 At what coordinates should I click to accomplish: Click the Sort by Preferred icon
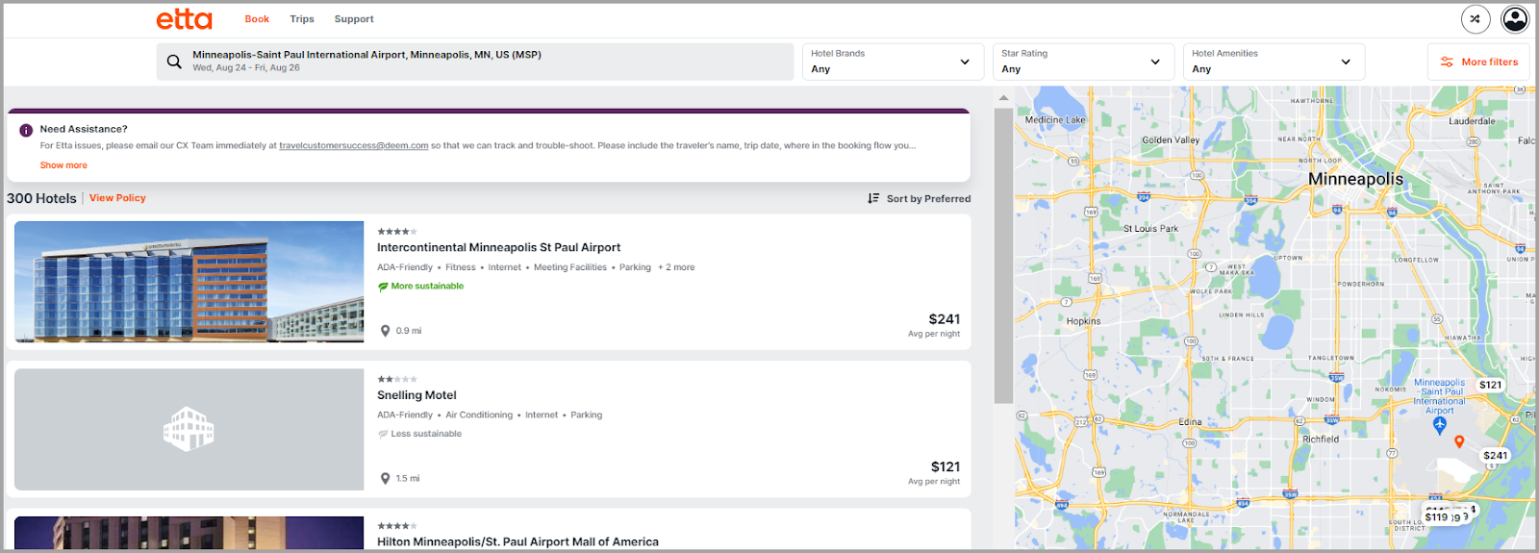click(x=873, y=198)
